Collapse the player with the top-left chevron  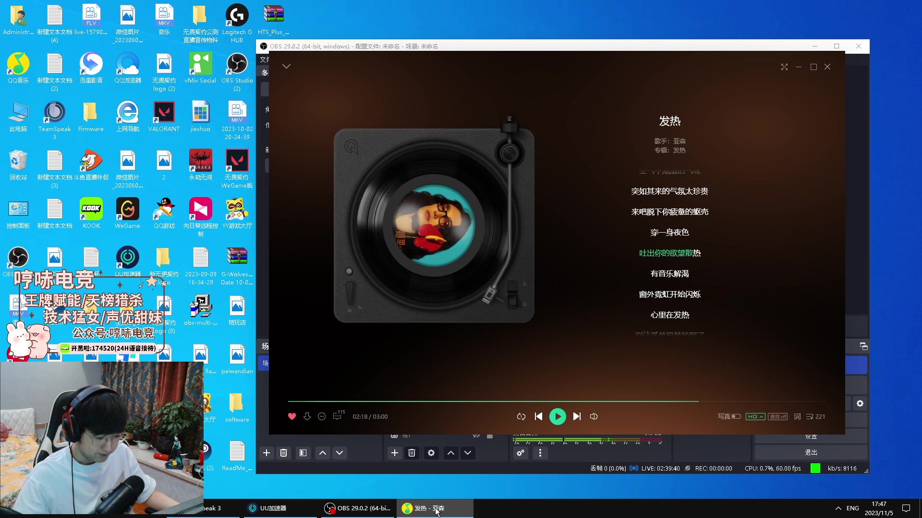tap(287, 66)
